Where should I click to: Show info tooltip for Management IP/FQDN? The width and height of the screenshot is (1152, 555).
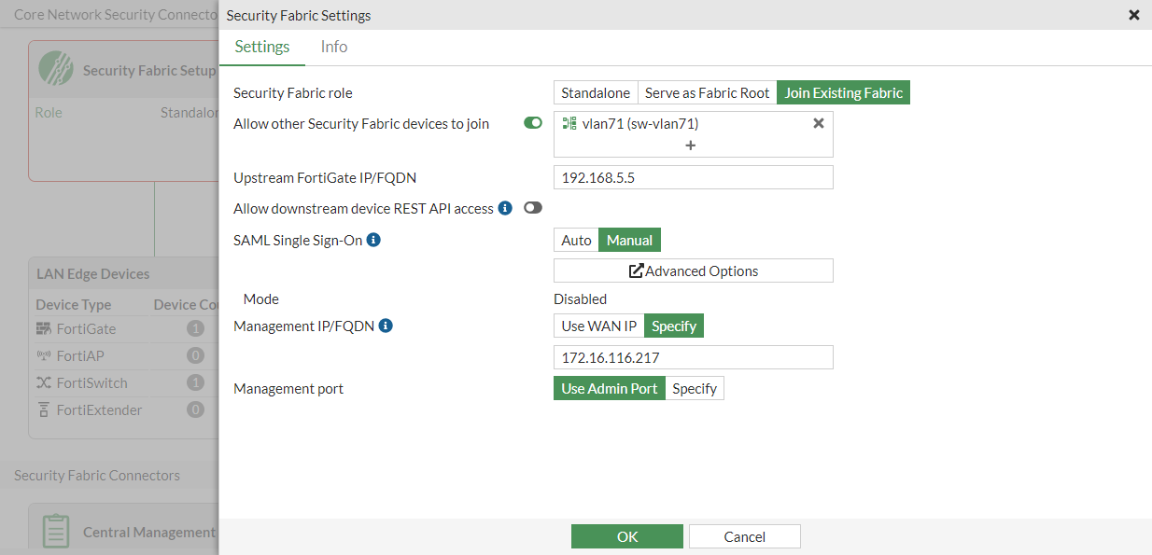[x=386, y=326]
